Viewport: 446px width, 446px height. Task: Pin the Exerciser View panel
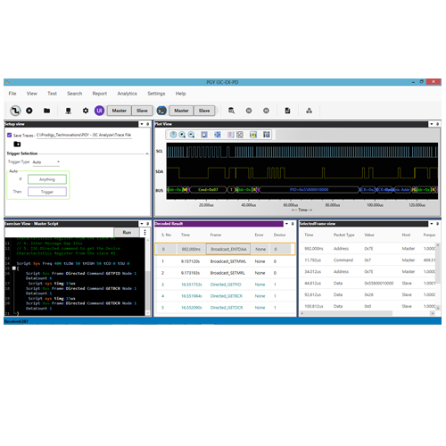coord(147,224)
